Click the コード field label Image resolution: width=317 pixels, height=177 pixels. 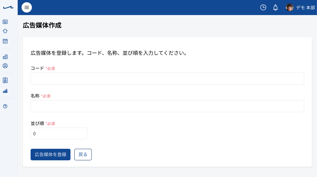point(37,68)
